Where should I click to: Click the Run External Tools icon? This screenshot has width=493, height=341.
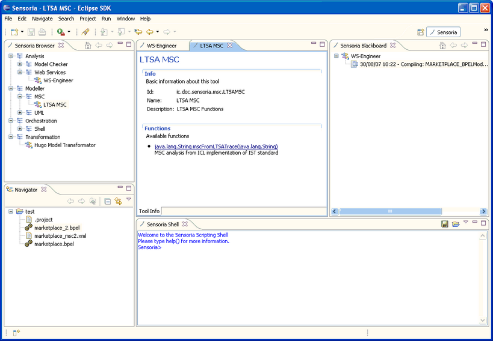click(x=61, y=32)
